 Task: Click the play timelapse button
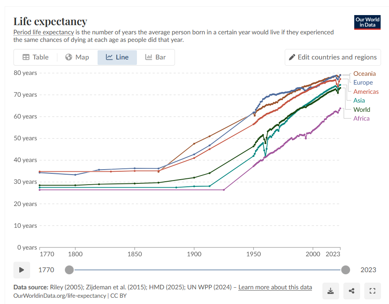[22, 270]
